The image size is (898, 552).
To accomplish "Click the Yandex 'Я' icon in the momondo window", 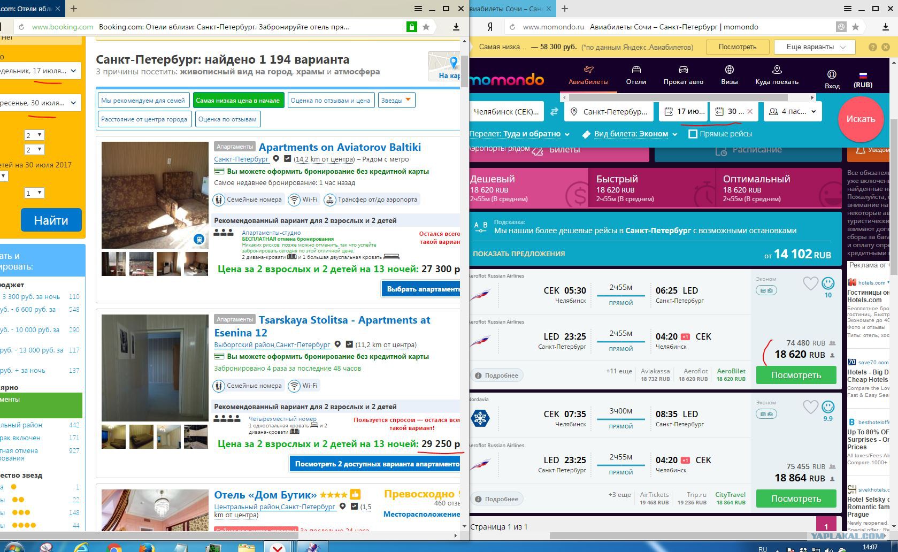I will tap(489, 27).
